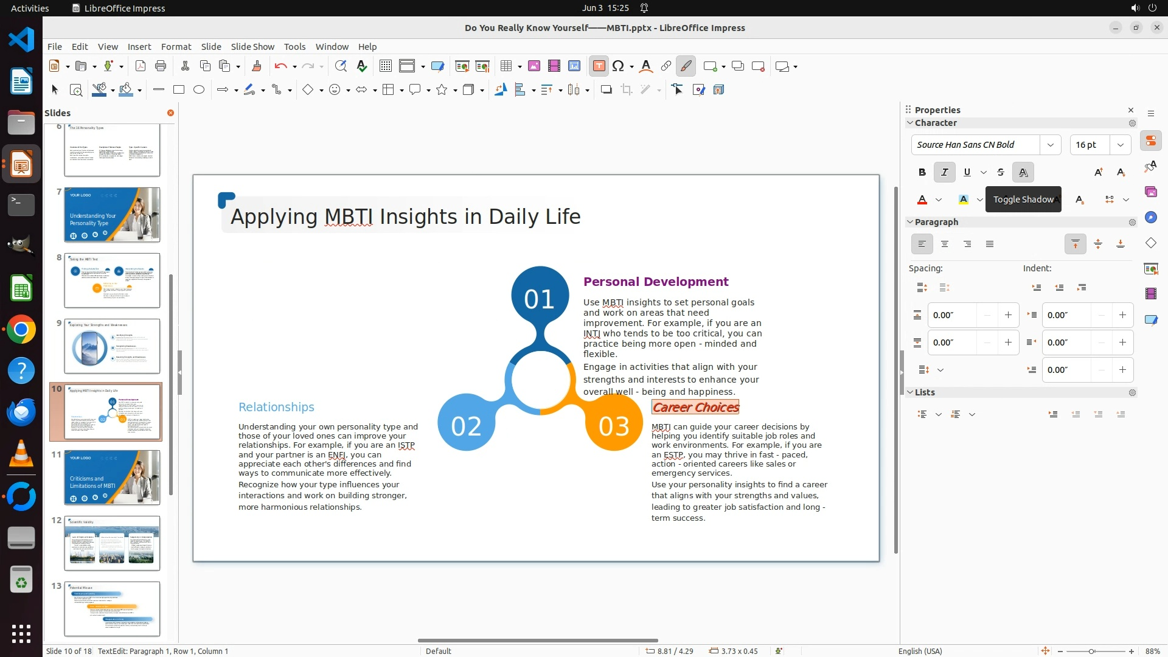Click Center Align paragraph button

pos(945,244)
